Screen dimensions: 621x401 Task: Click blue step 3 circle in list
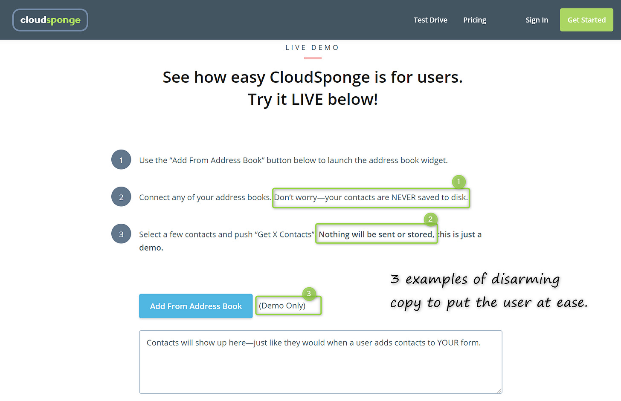[121, 234]
